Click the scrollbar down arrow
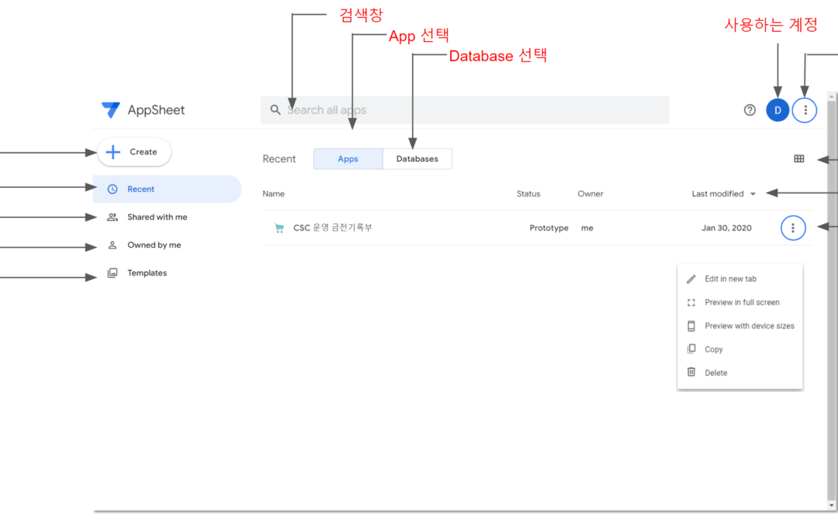 (x=831, y=505)
